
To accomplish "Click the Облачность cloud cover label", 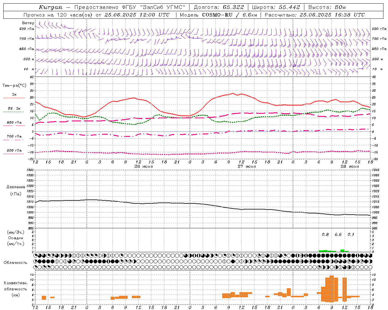I will [15, 263].
